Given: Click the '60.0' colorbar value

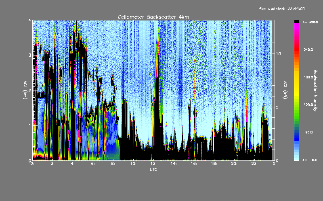Looking at the screenshot, I should coord(309,132).
